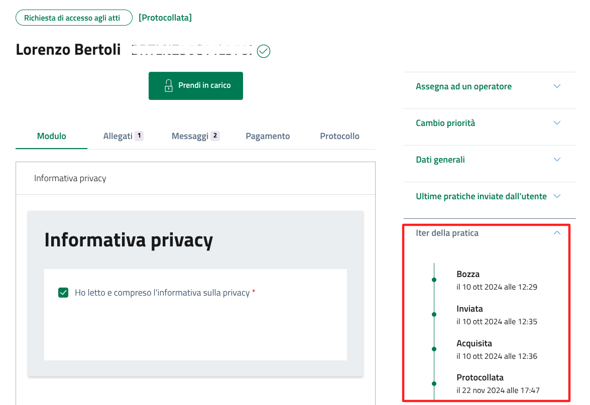The width and height of the screenshot is (590, 405).
Task: Click the Allegati count badge
Action: [139, 136]
